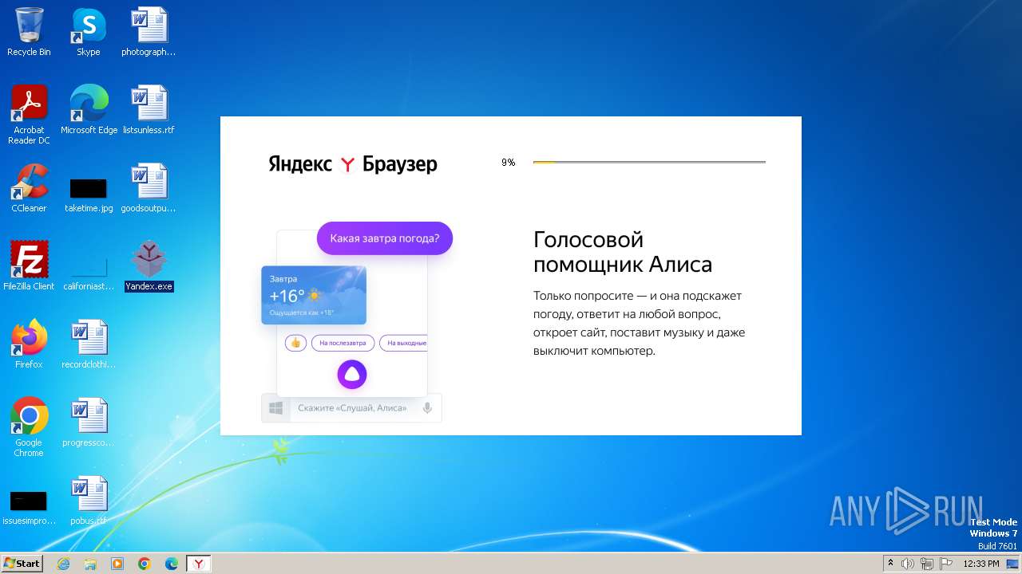Select the photograph Word document icon
Screen dimensions: 1022x574
tap(149, 32)
